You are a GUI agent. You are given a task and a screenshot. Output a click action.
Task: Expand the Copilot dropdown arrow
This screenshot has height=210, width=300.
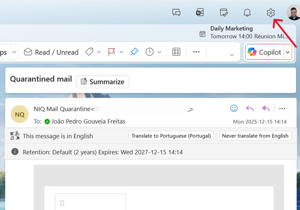pos(288,52)
